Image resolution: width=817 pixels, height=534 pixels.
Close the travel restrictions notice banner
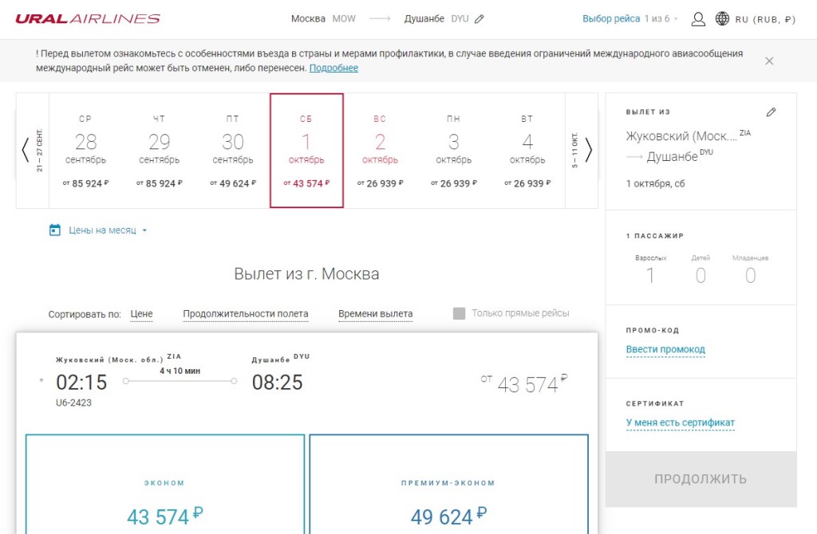click(769, 61)
